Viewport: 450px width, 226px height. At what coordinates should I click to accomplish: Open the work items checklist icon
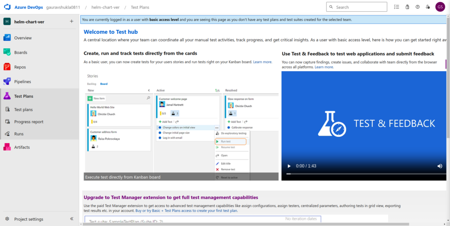[397, 7]
